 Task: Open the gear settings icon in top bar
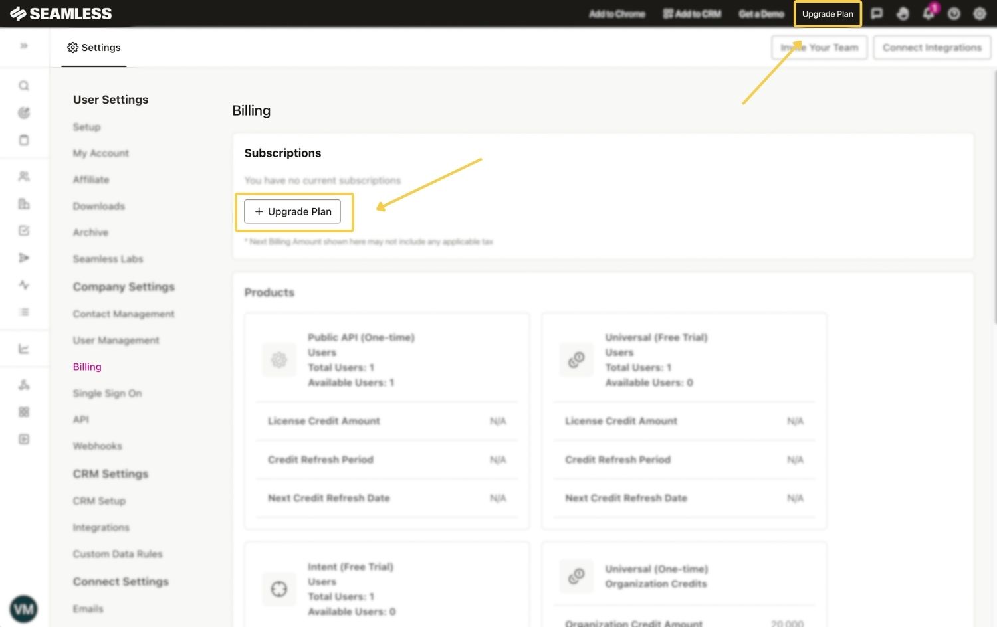coord(980,13)
